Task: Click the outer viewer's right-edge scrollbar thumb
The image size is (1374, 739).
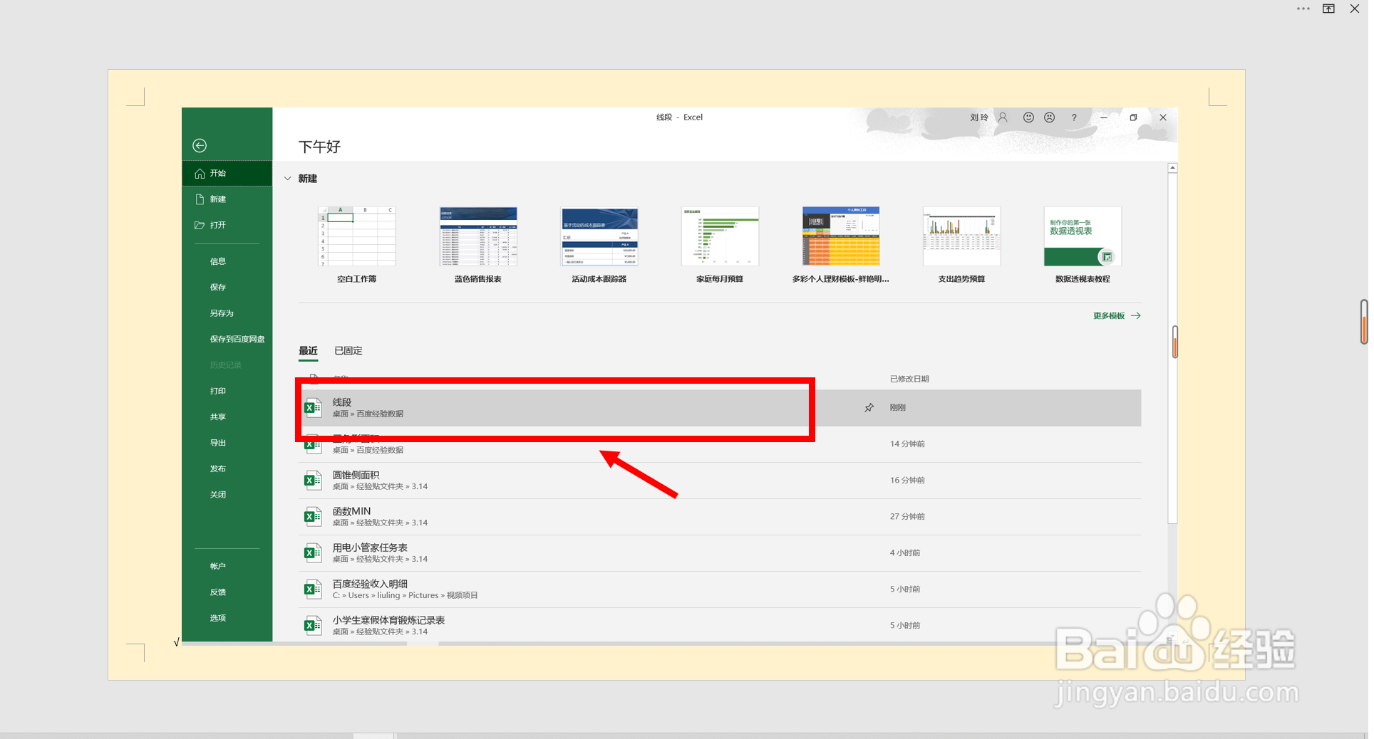Action: click(1364, 322)
